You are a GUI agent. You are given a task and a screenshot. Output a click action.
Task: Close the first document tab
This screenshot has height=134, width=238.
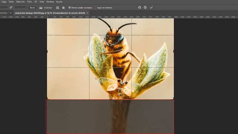11,13
